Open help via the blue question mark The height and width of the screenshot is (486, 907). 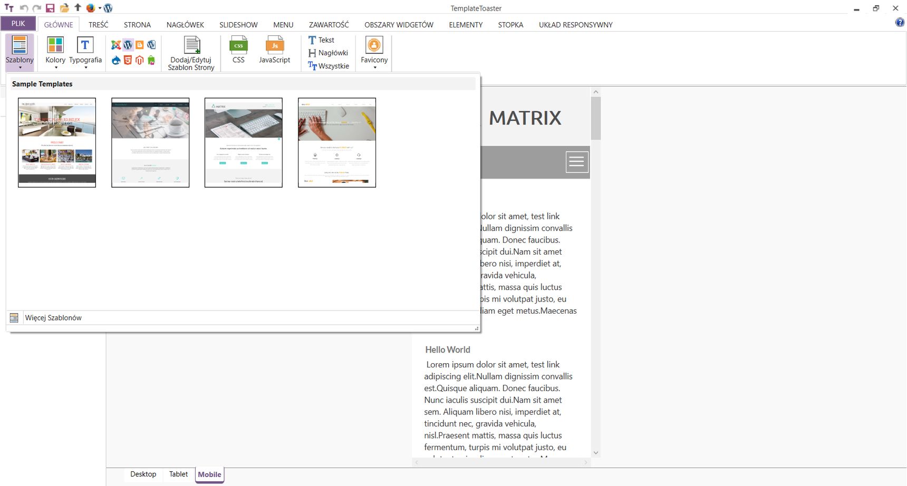click(x=900, y=22)
